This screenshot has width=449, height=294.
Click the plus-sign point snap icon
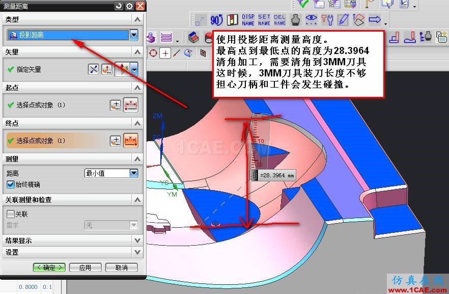165,53
